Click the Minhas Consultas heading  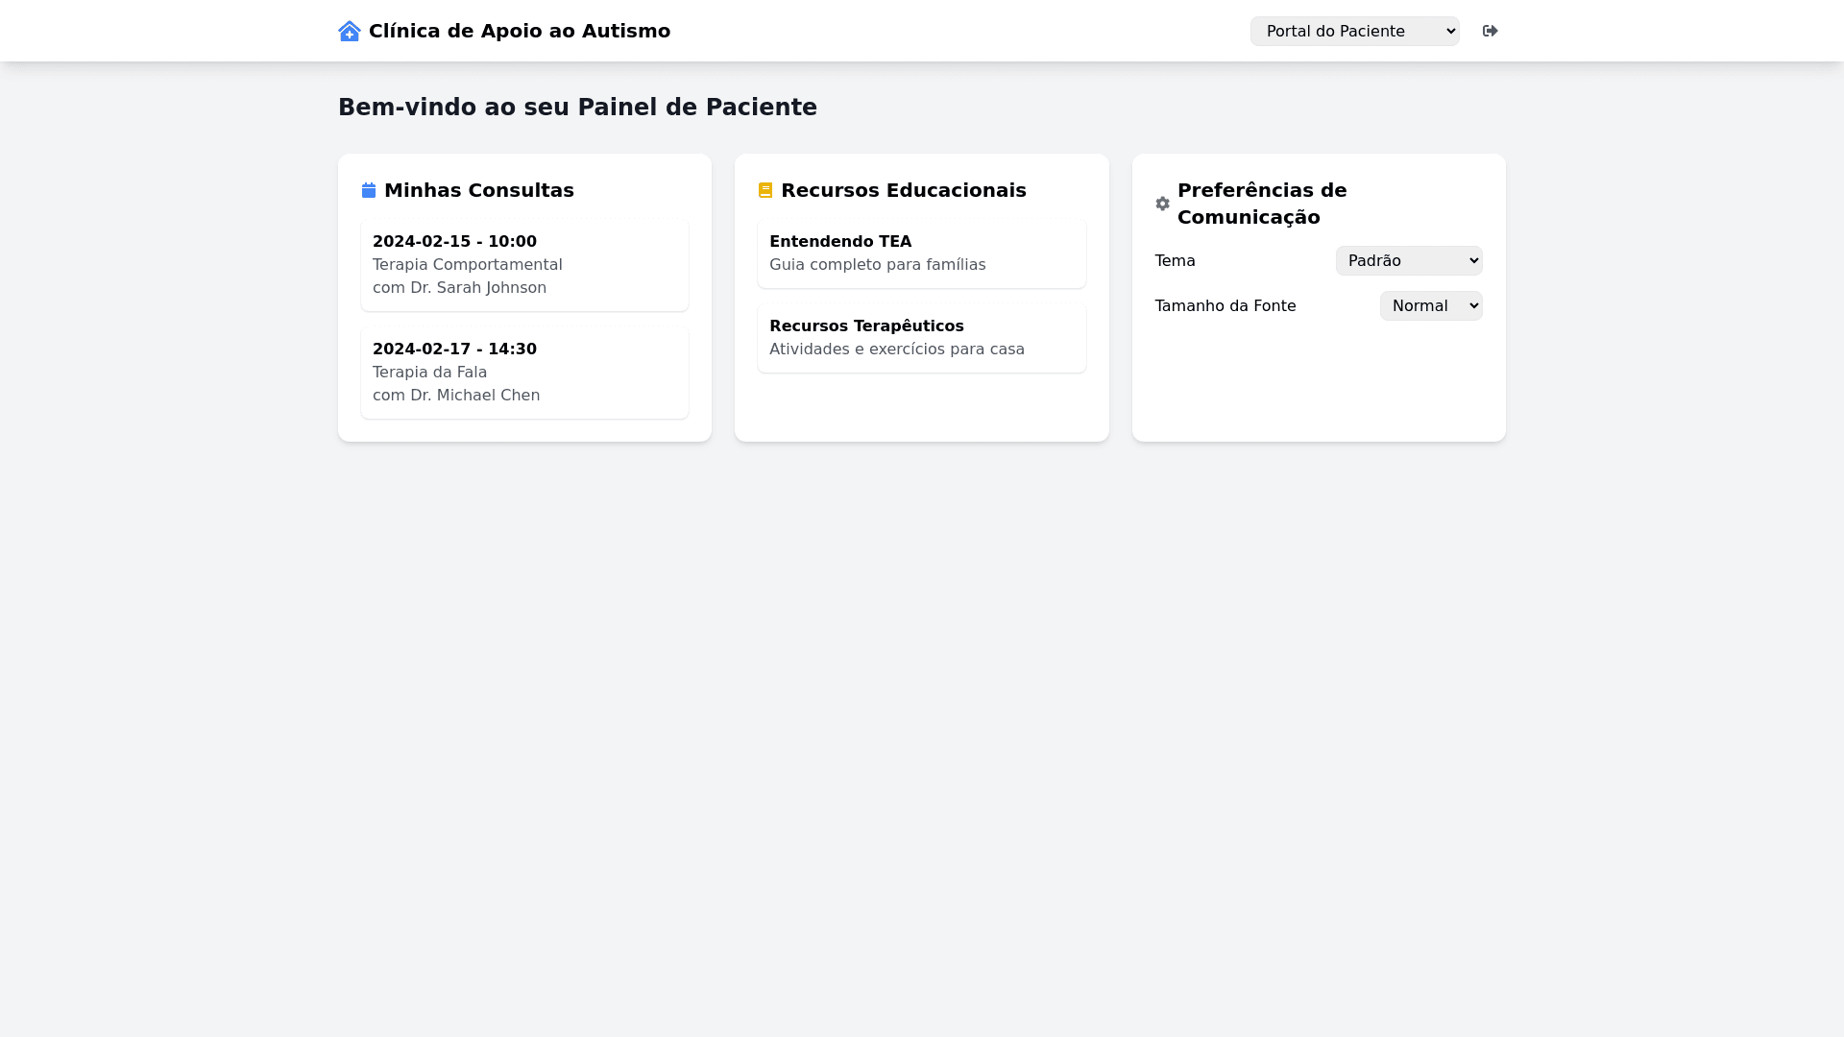478,190
